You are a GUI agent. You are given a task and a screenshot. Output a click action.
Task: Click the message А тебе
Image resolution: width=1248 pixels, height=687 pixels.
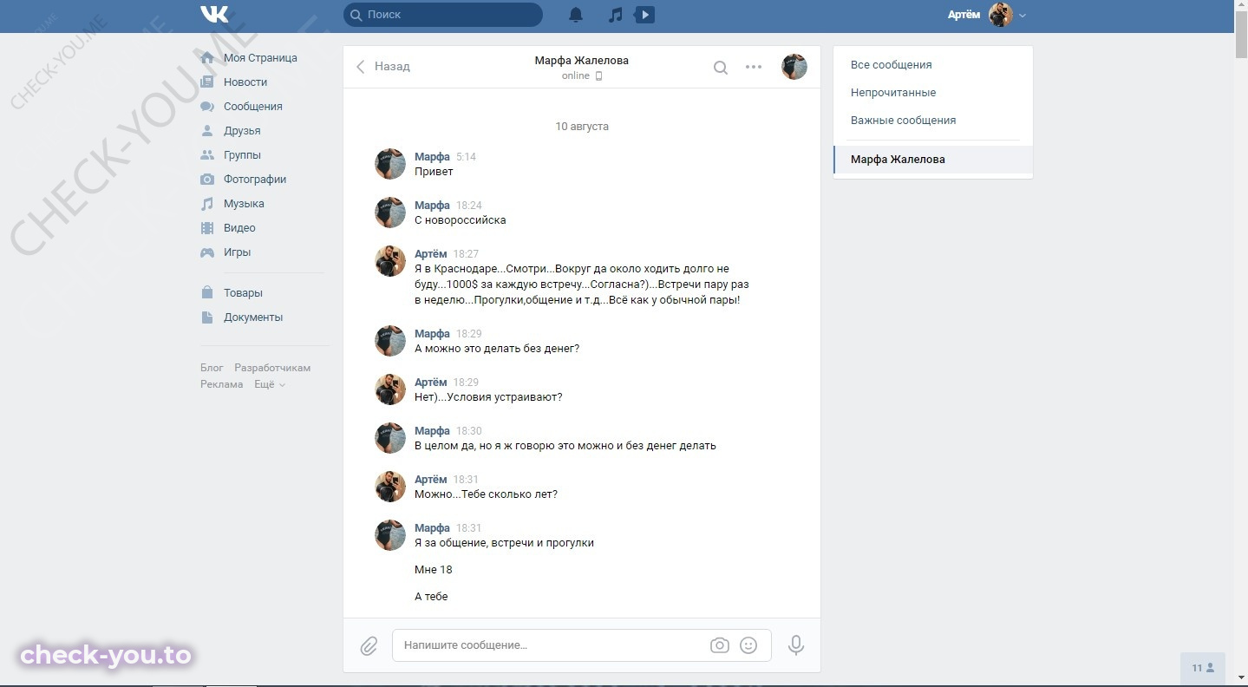tap(431, 597)
